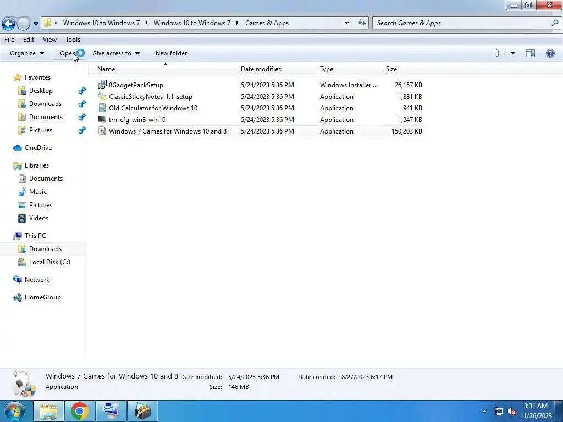Open the Windows Start orb
Screen dimensions: 563x422
(15, 411)
